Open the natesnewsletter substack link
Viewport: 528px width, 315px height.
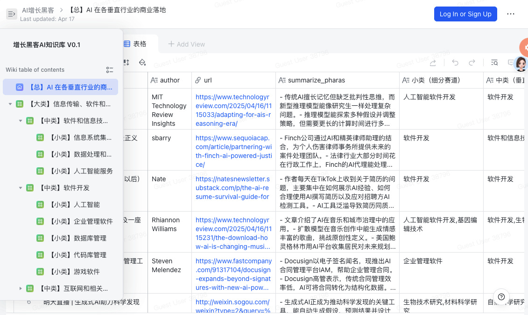232,188
